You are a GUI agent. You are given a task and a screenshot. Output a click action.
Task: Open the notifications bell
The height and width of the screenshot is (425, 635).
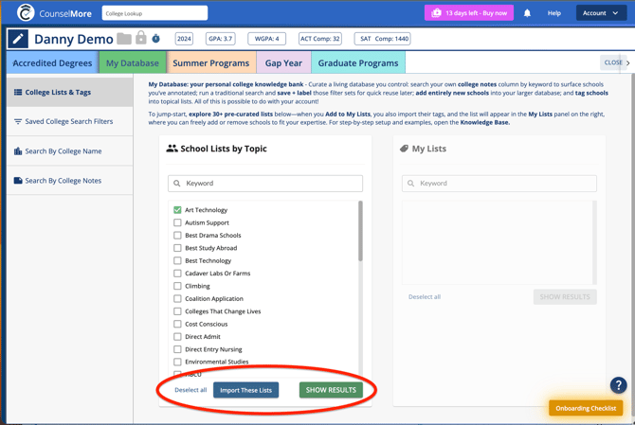(528, 13)
